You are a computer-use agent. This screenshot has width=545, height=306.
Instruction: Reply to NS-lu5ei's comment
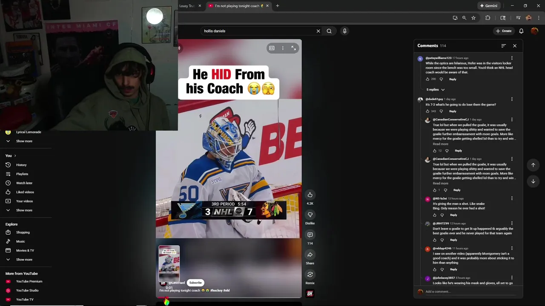coord(453,215)
